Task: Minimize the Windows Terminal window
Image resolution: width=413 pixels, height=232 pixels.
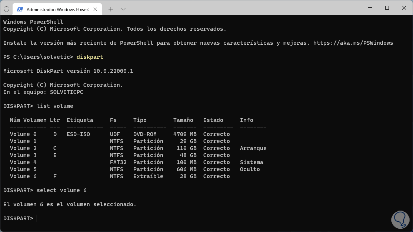Action: (370, 8)
